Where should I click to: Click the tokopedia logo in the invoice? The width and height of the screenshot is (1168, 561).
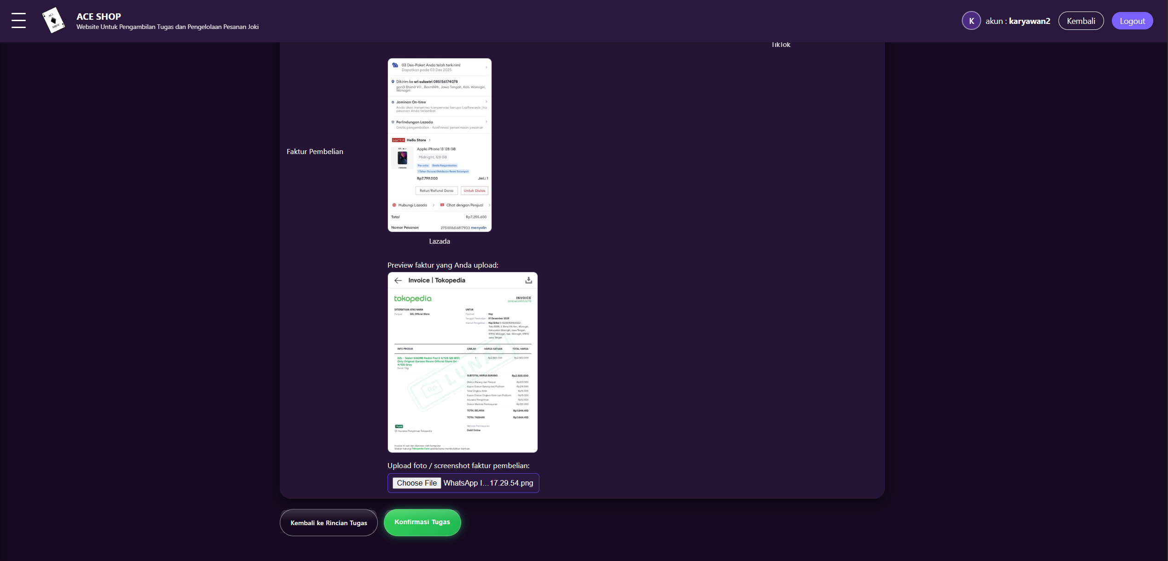[412, 298]
